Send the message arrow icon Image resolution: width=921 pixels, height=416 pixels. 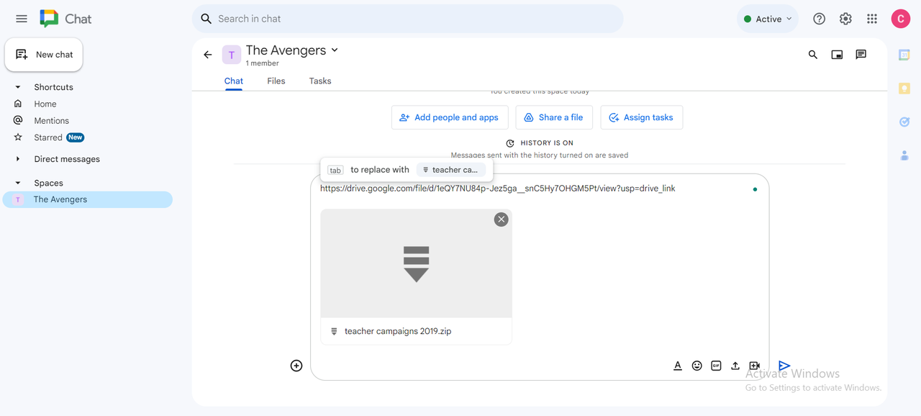point(784,366)
